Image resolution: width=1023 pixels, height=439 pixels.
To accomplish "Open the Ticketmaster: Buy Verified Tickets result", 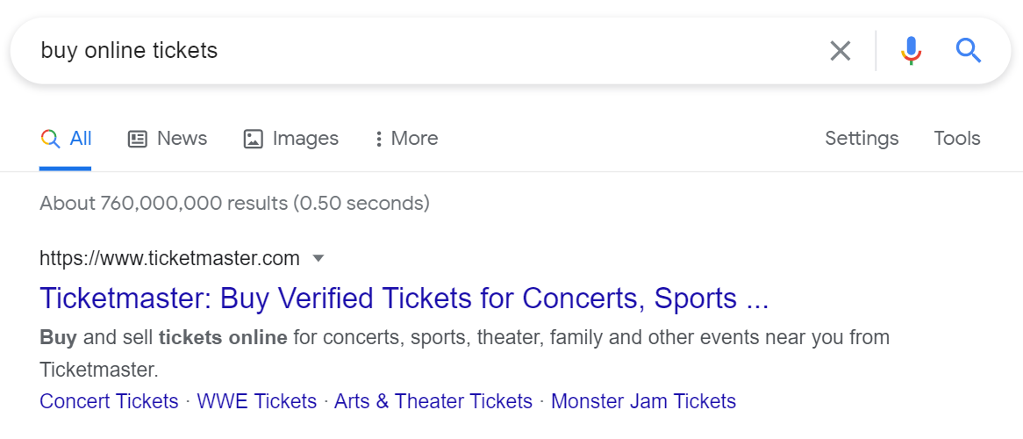I will tap(404, 299).
